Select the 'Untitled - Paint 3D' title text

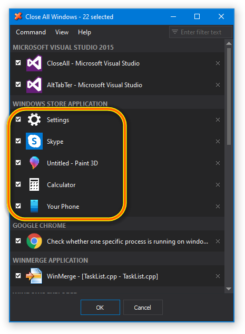[72, 163]
